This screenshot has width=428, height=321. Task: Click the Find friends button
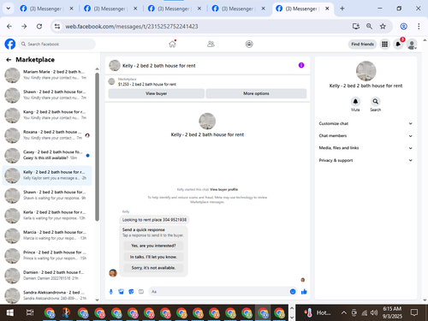click(362, 44)
